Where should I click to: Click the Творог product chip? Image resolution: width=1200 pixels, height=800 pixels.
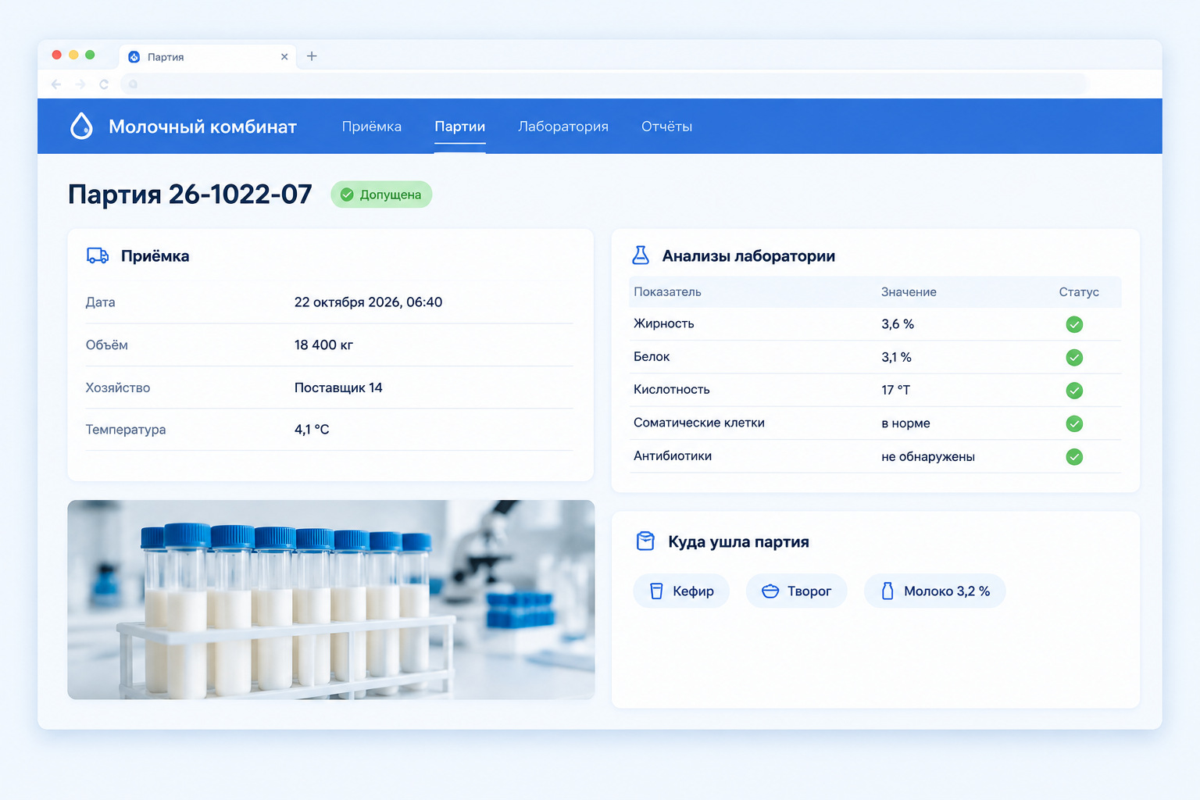click(797, 591)
